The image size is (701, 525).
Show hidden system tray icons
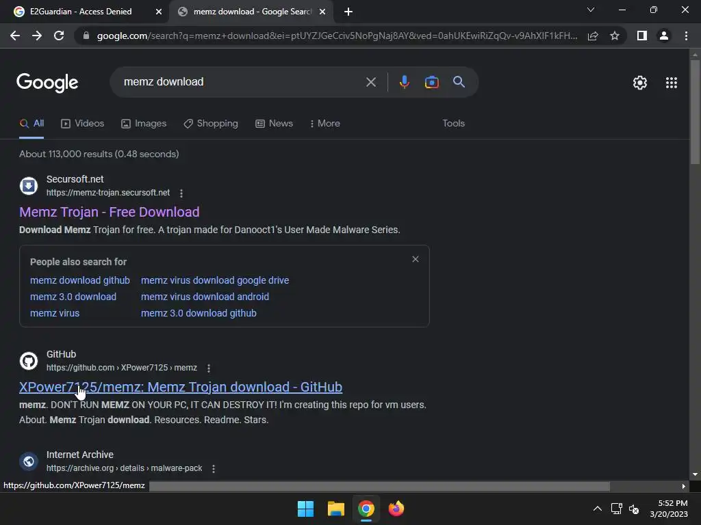[597, 509]
